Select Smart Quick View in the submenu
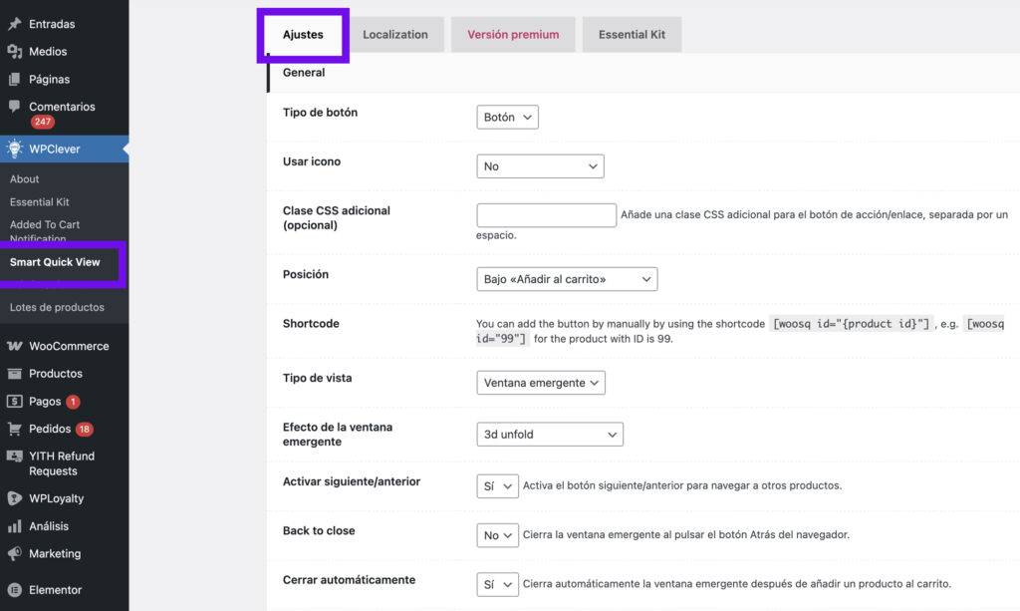This screenshot has width=1020, height=611. [55, 261]
